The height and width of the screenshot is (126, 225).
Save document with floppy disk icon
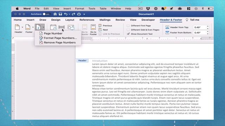[60, 14]
